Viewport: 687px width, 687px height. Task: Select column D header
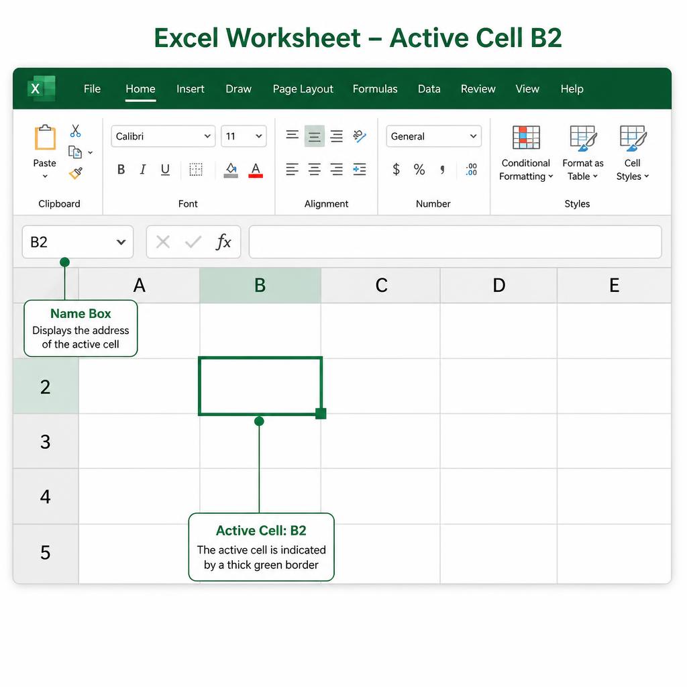(499, 285)
